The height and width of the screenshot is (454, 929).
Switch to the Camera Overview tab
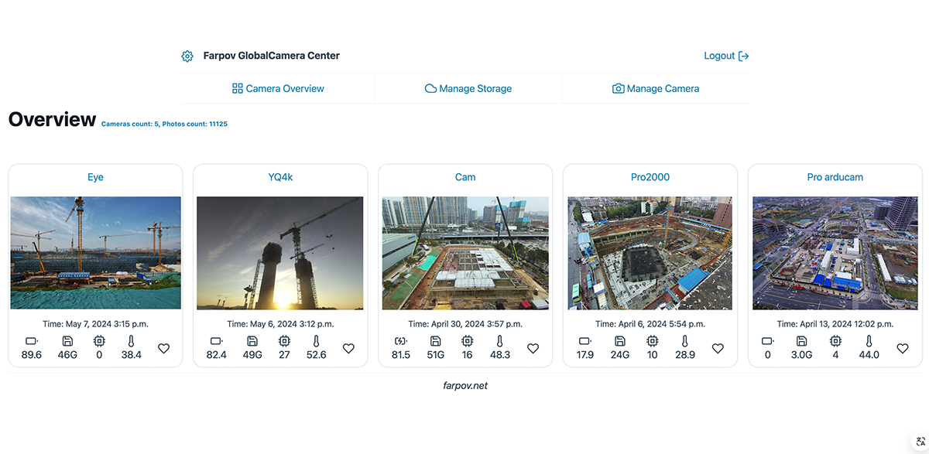pos(278,89)
